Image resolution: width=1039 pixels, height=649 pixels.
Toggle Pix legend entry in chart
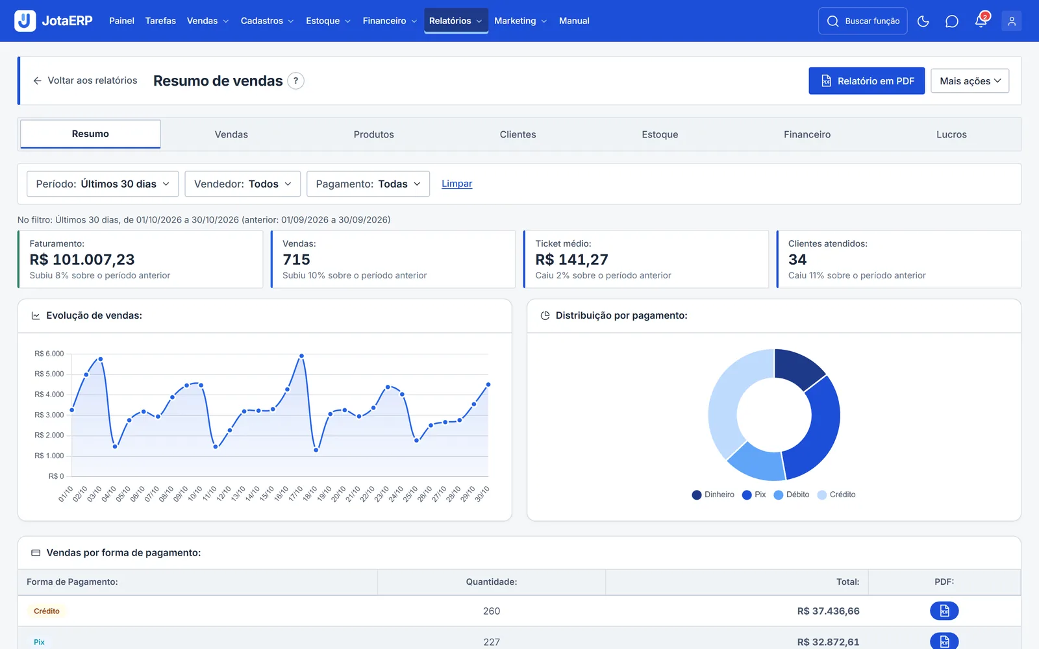pos(754,495)
